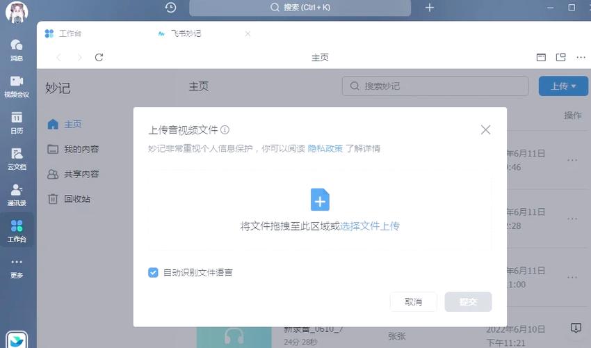This screenshot has height=348, width=591.
Task: Open 回收站 recycle bin
Action: (x=69, y=199)
